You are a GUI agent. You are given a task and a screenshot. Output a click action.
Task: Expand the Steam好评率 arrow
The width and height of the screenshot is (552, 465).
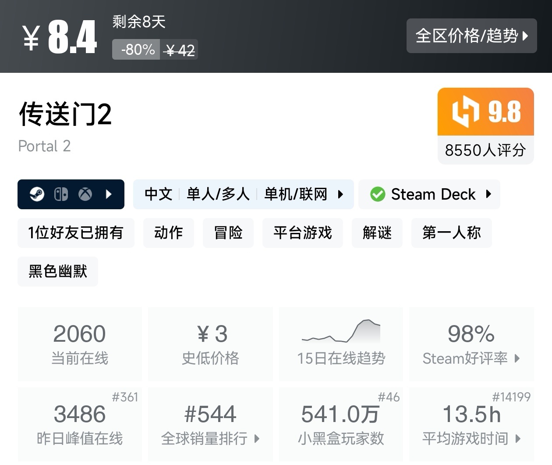(517, 358)
